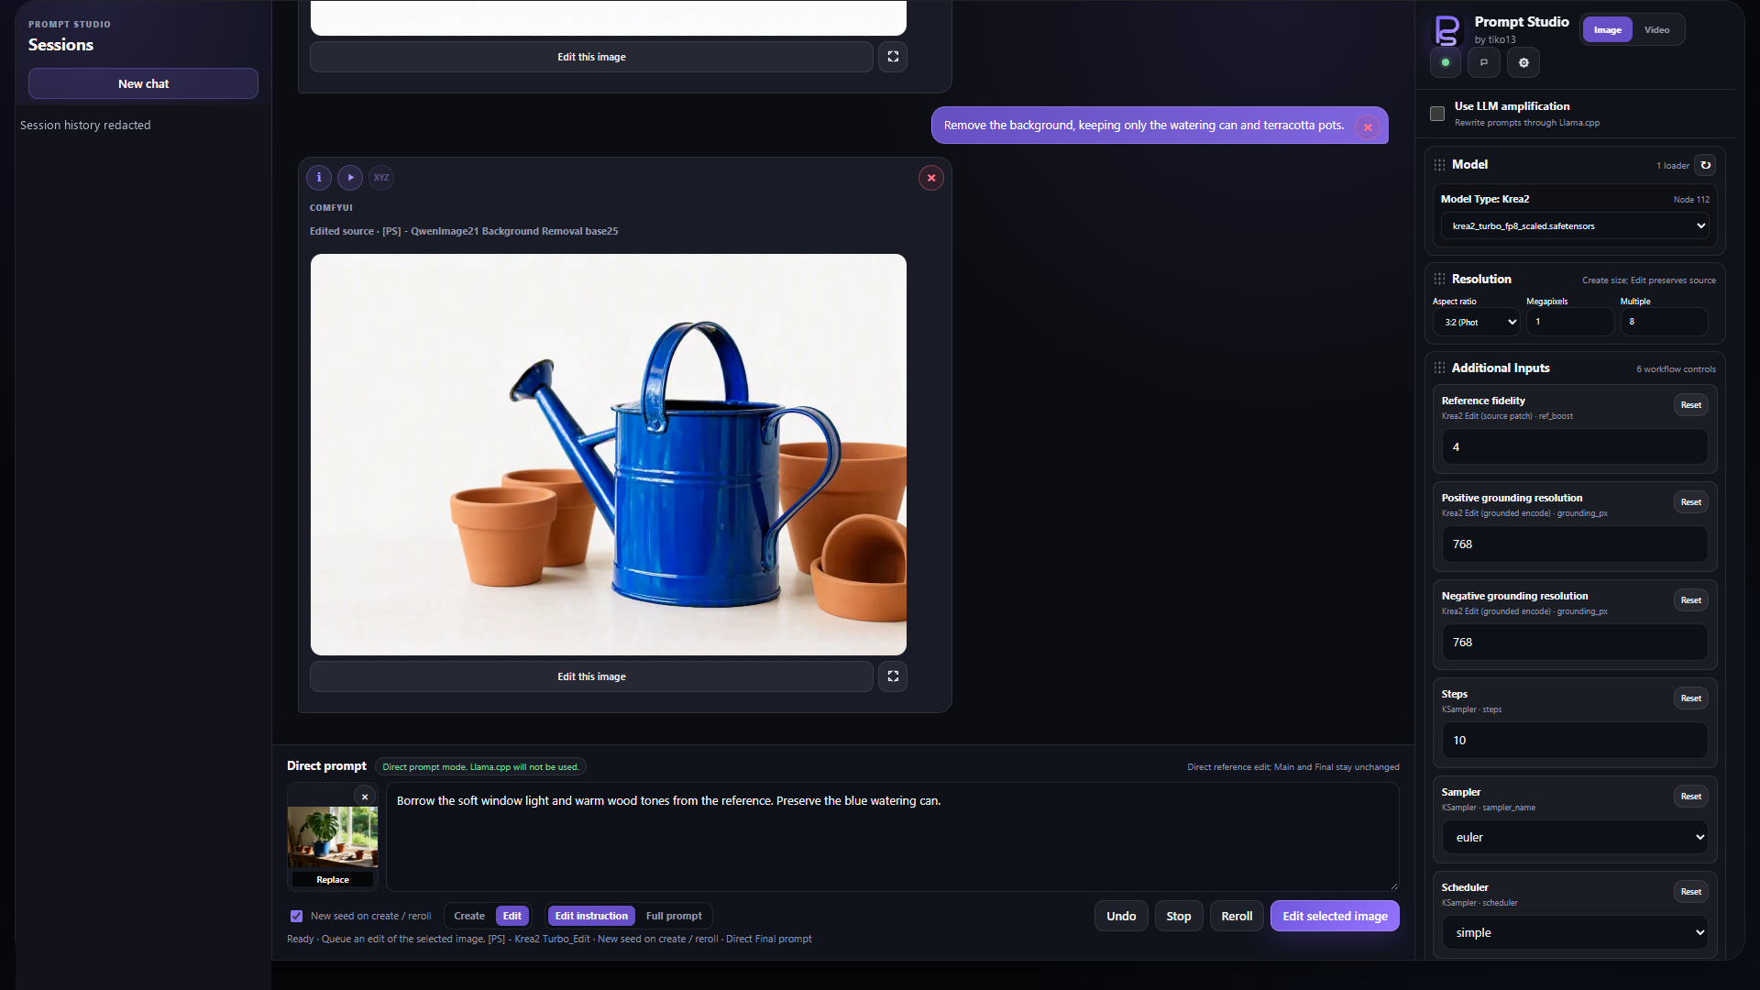Uncheck New seed on create / reroll
The height and width of the screenshot is (990, 1760).
pos(296,916)
